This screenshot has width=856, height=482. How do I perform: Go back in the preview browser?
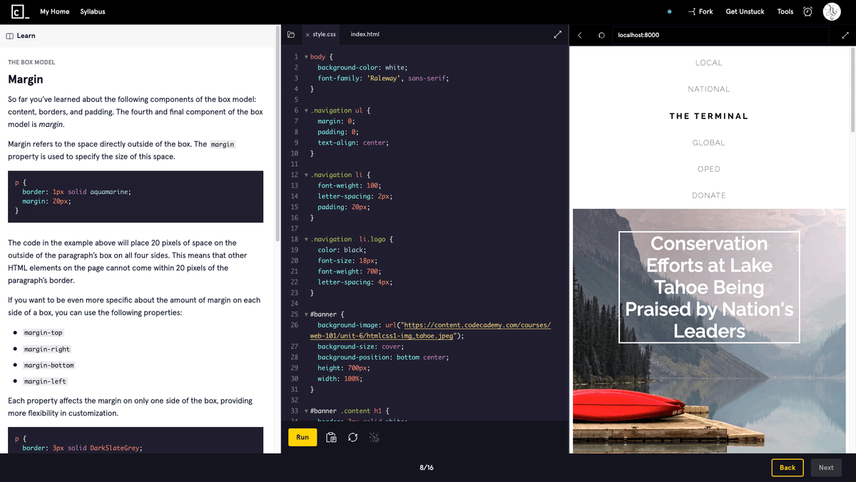(580, 35)
